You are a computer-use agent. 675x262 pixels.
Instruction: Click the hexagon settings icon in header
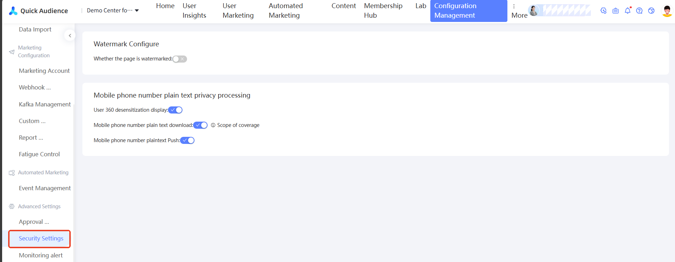604,11
